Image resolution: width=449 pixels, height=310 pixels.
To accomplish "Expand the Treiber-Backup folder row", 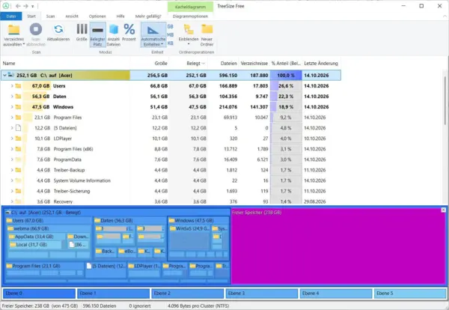I will pyautogui.click(x=12, y=170).
